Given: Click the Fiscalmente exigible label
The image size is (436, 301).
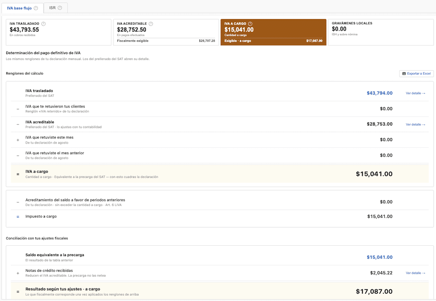Looking at the screenshot, I should click(x=133, y=41).
